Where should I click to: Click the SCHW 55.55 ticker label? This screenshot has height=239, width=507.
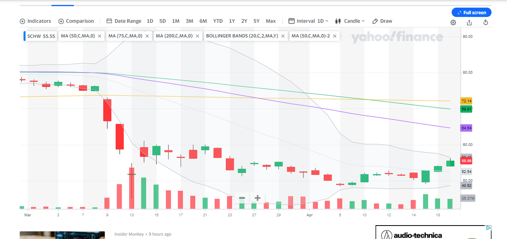(41, 36)
